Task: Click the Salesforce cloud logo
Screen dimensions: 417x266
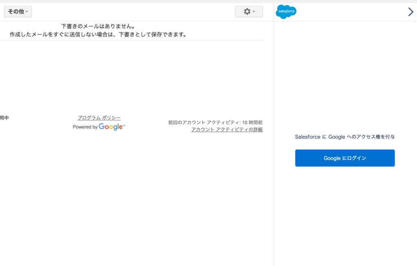Action: 286,12
